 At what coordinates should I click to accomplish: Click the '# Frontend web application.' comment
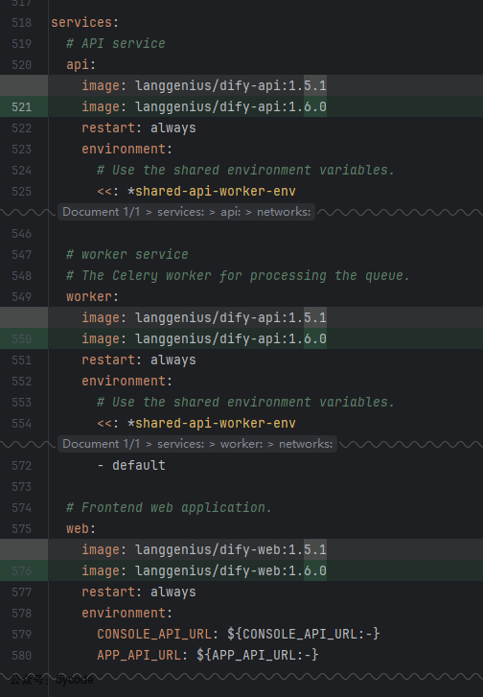pos(169,507)
